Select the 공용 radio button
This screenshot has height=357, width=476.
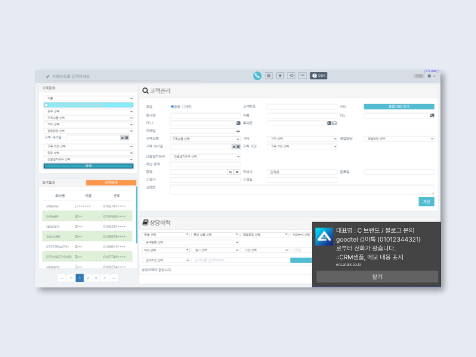(x=173, y=107)
